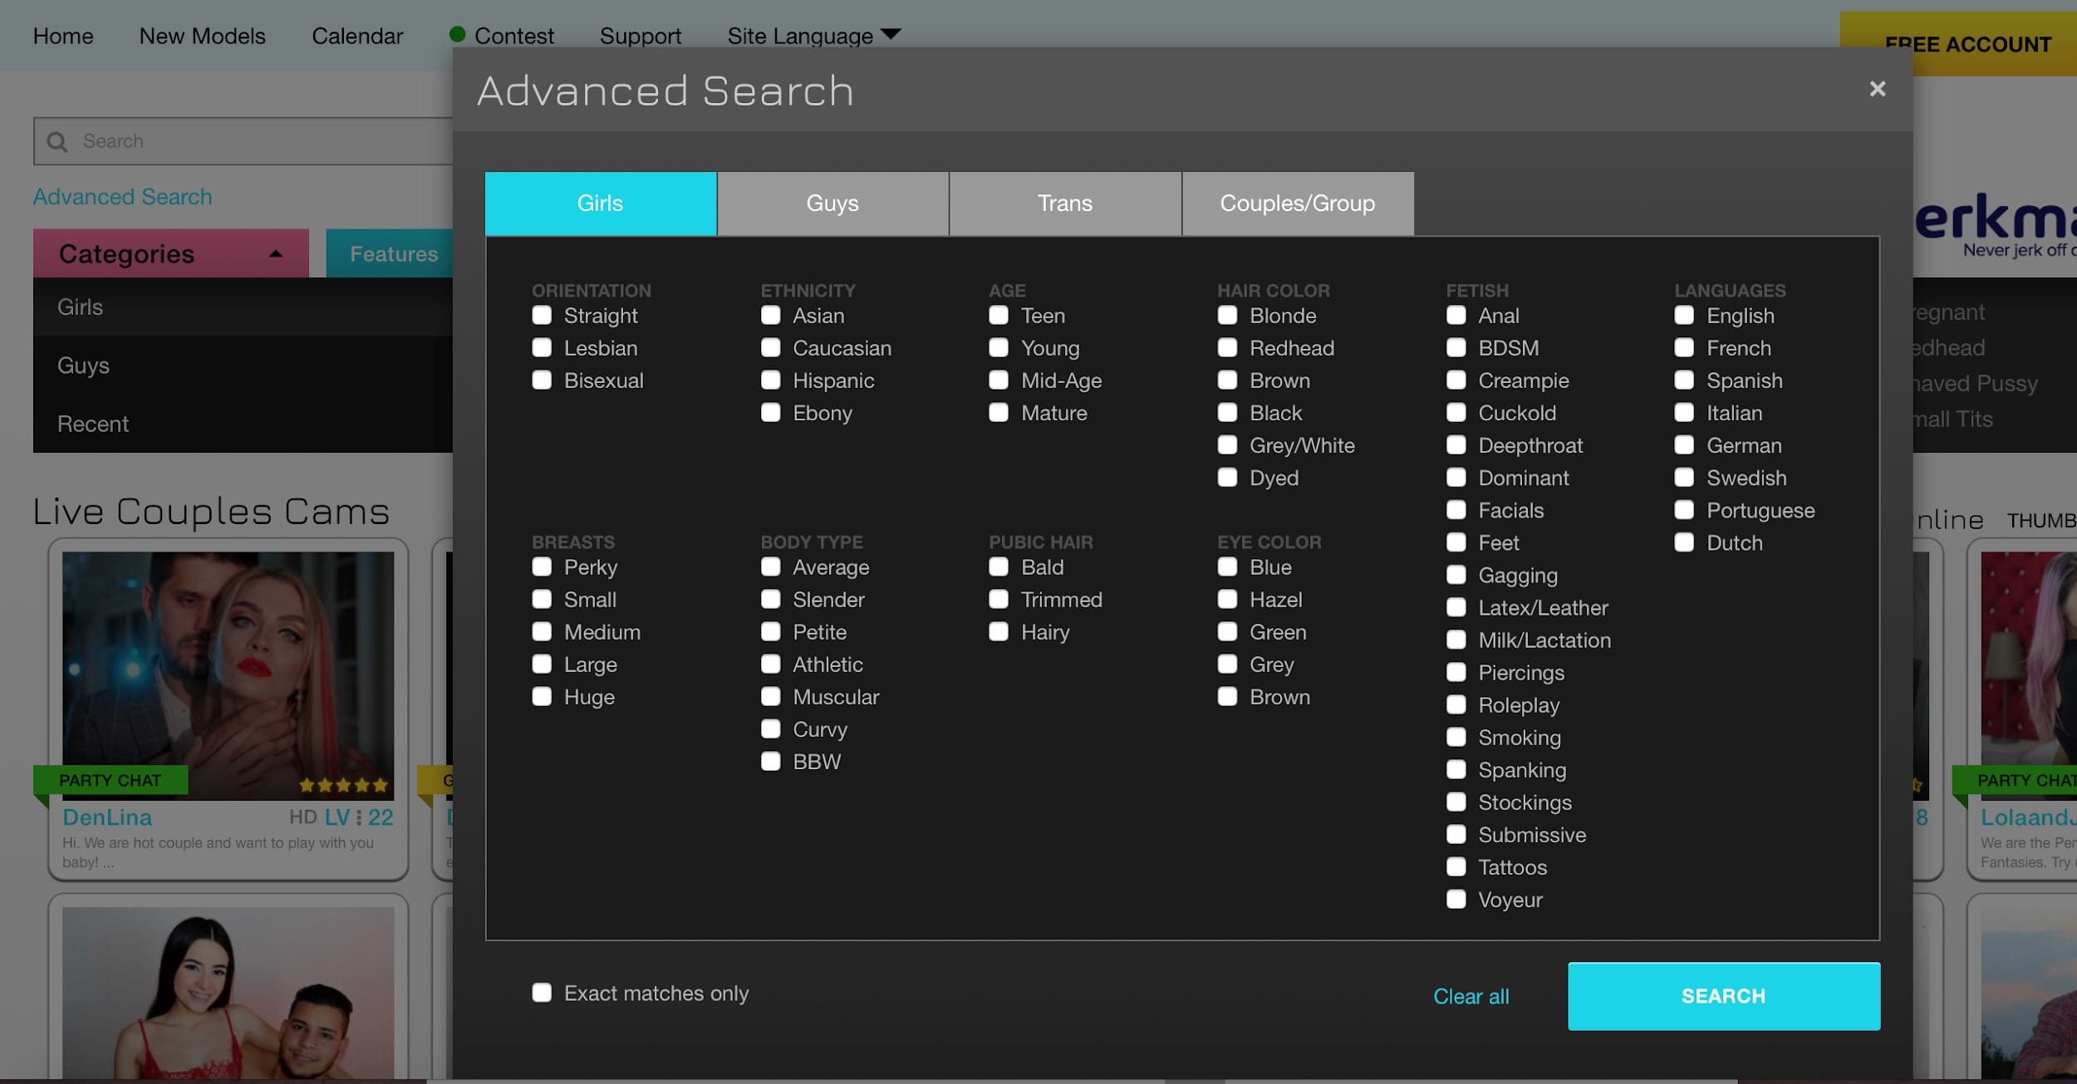Go to New Models page
Viewport: 2077px width, 1084px height.
[x=202, y=36]
